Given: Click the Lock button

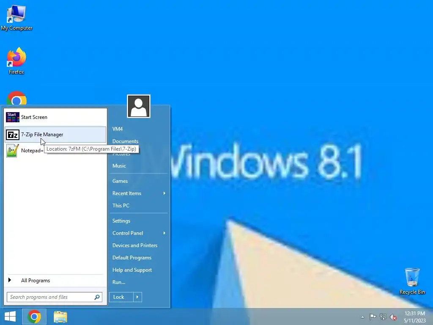Looking at the screenshot, I should tap(121, 297).
